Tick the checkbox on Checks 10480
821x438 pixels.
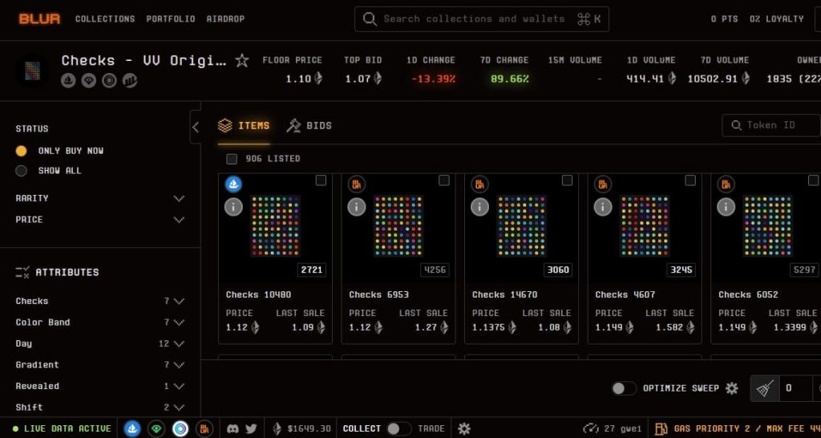coord(321,180)
